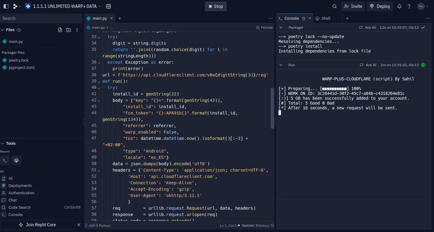Ask AI about the Run output
Screen dimensions: 434x232
(x=368, y=65)
